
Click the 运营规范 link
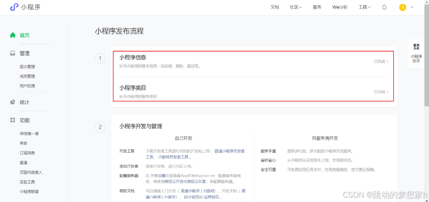(211, 197)
